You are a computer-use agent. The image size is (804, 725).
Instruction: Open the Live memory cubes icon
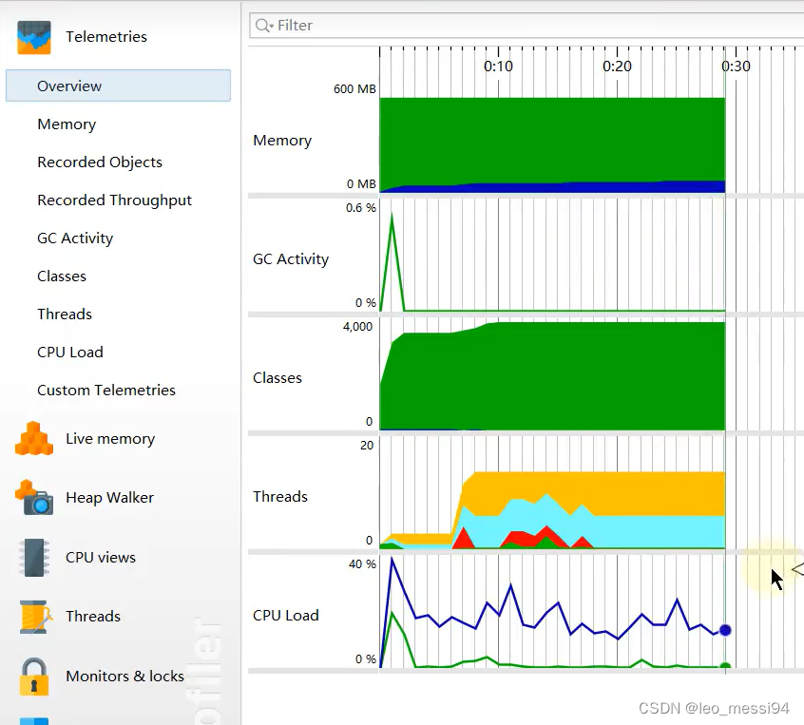pyautogui.click(x=34, y=438)
